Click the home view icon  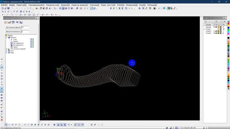[21, 11]
